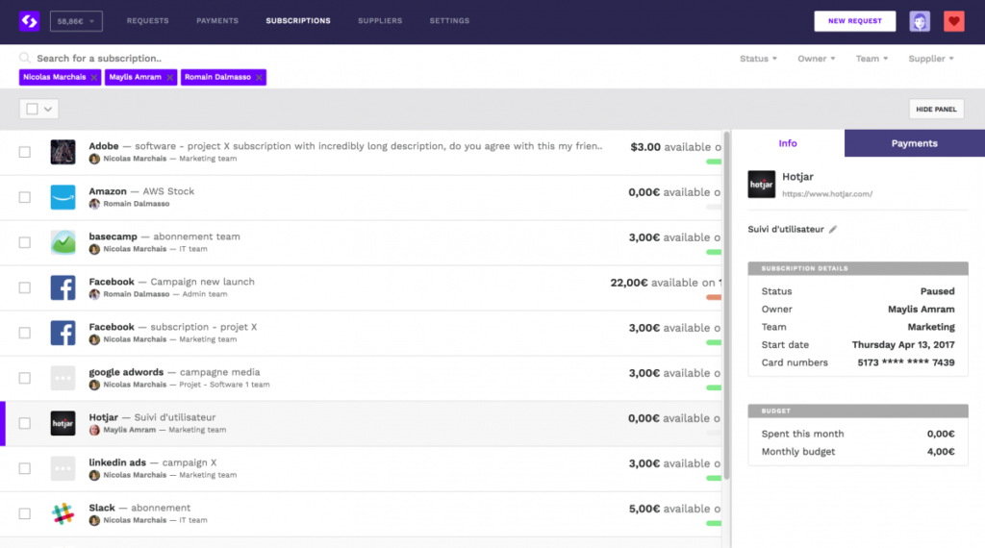Click the Hide Panel button
Image resolution: width=985 pixels, height=548 pixels.
pos(936,110)
